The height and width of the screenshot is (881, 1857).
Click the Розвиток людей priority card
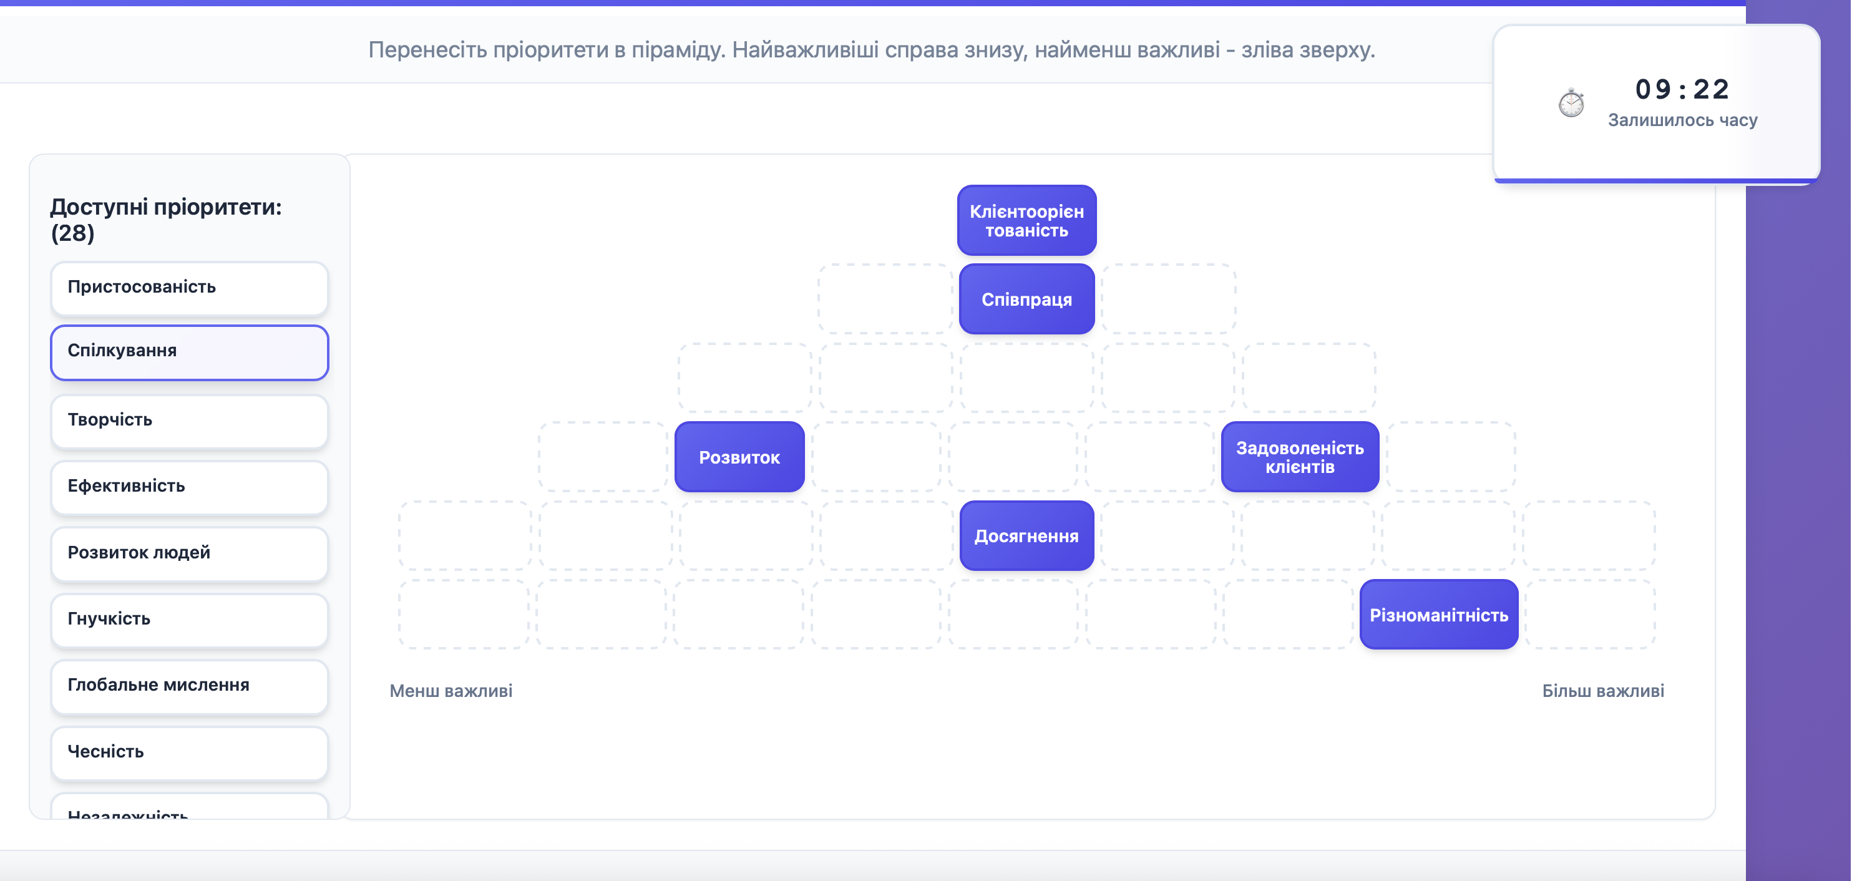[x=189, y=553]
